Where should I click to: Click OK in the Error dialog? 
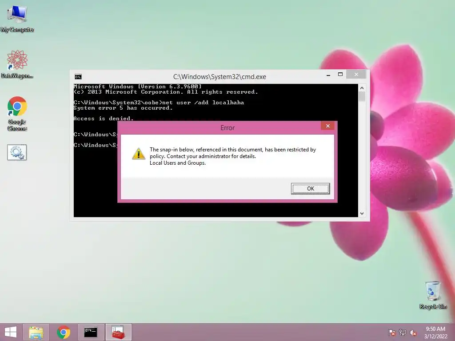(310, 188)
